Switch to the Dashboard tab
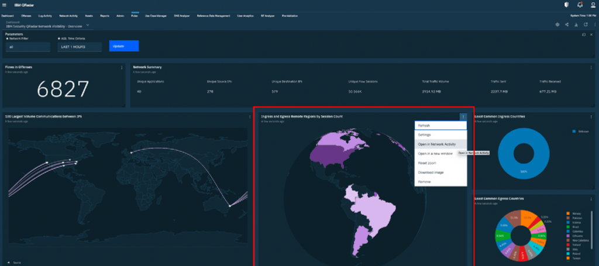 (x=7, y=16)
